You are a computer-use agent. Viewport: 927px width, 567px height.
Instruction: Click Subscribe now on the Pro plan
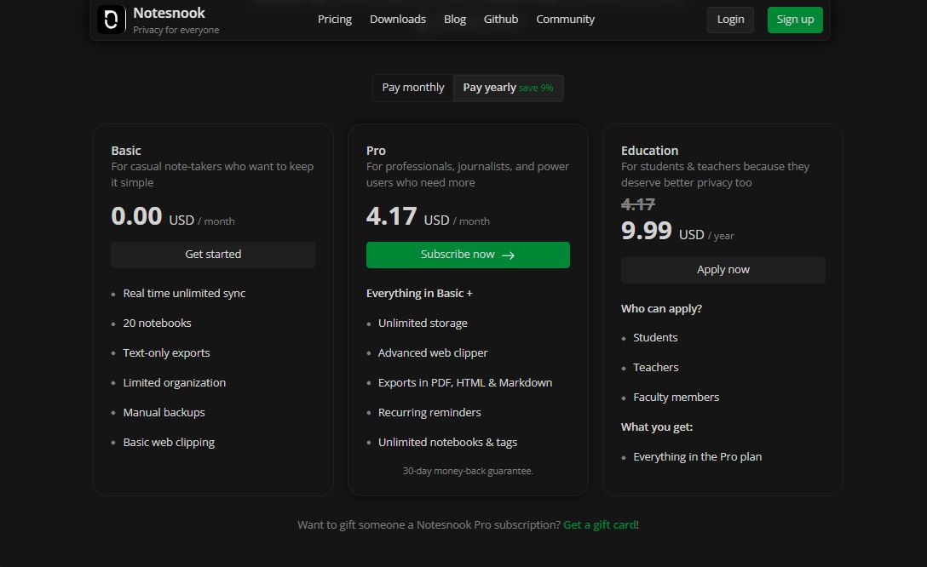[468, 255]
